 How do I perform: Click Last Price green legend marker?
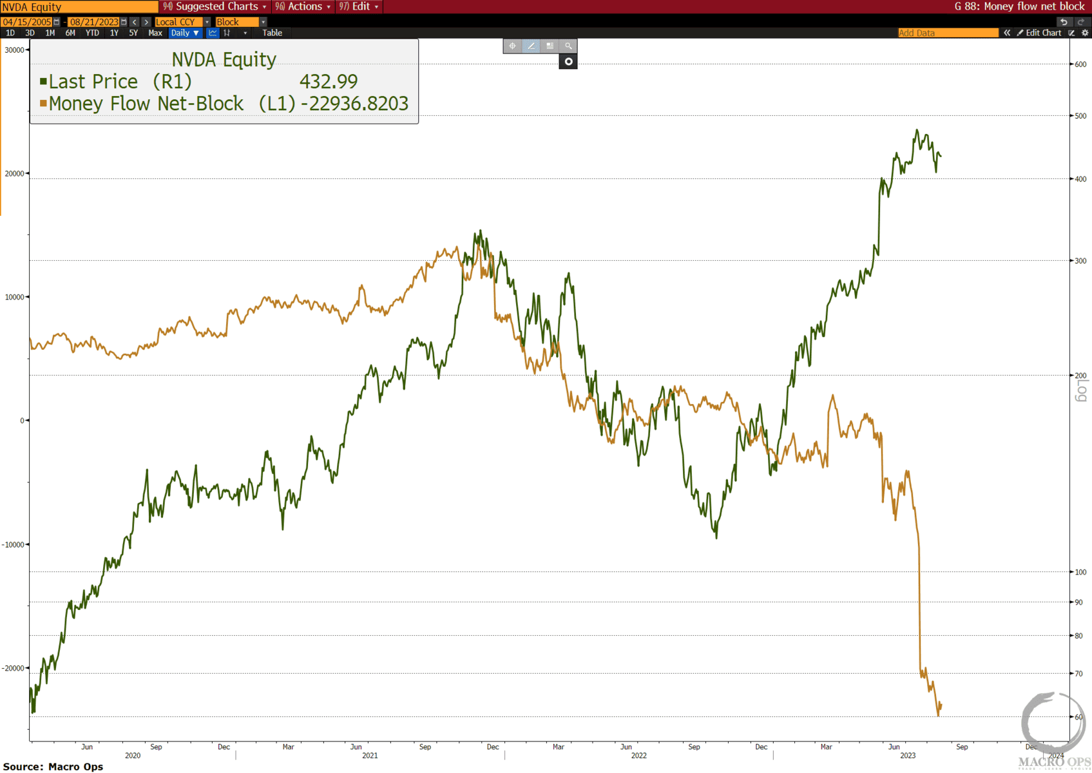tap(43, 81)
